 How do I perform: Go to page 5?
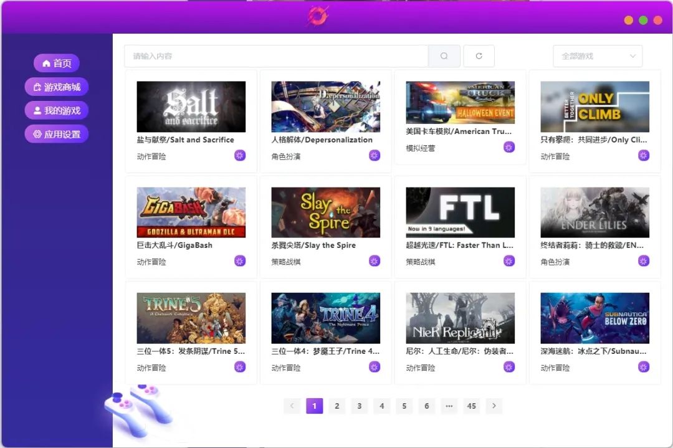[x=404, y=406]
